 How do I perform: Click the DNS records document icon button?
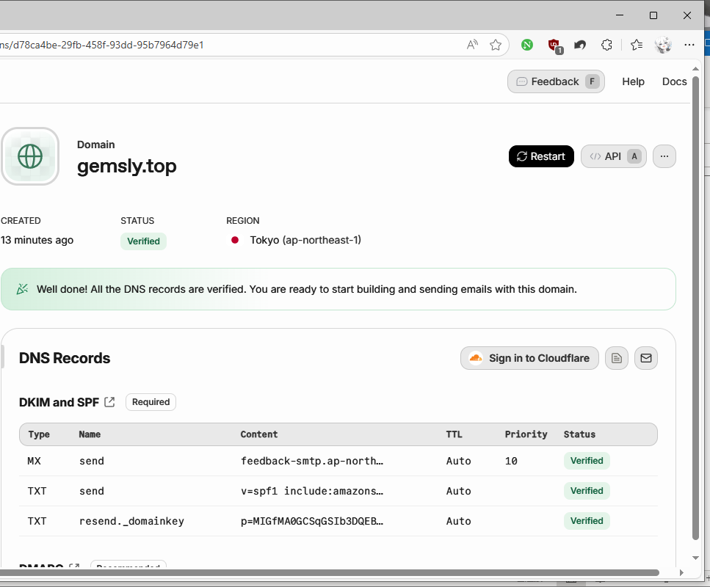pyautogui.click(x=617, y=358)
